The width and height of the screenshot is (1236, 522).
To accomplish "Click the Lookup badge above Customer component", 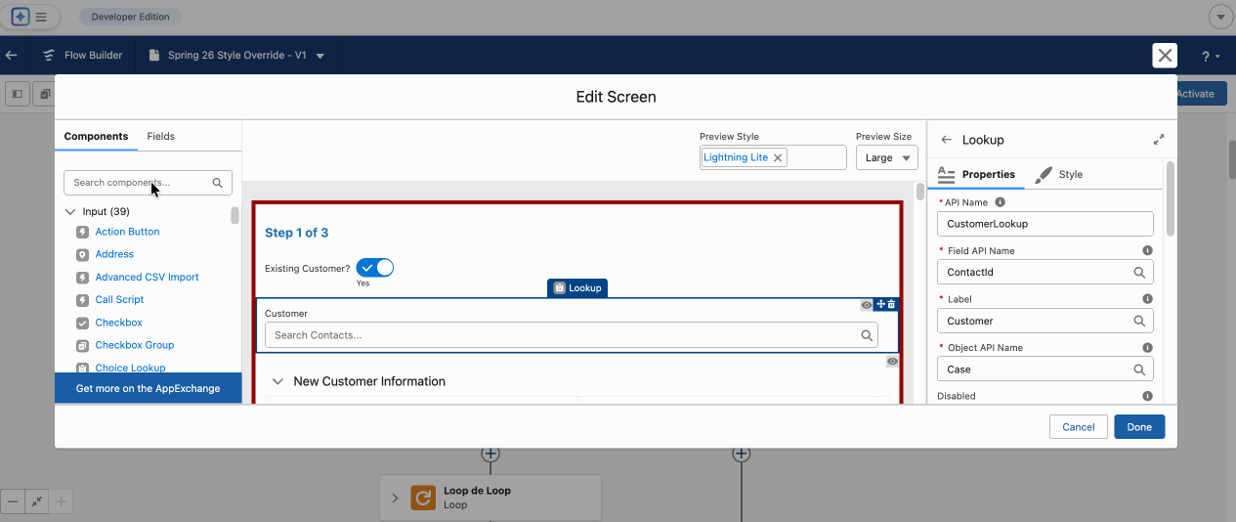I will (577, 287).
